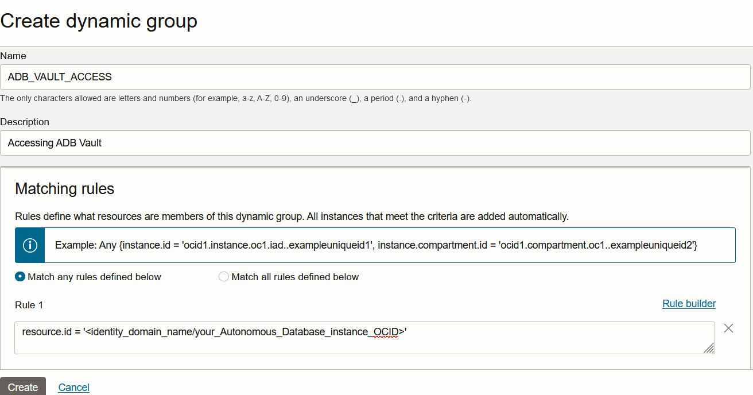Click the Cancel link
753x395 pixels.
pyautogui.click(x=74, y=388)
